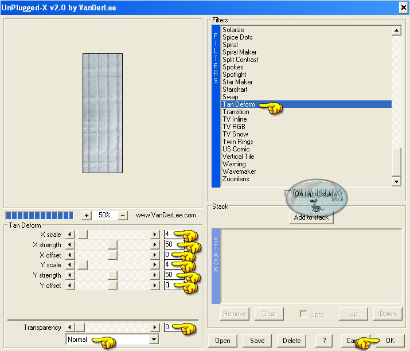Close the UnPlugged-X dialog

[404, 7]
